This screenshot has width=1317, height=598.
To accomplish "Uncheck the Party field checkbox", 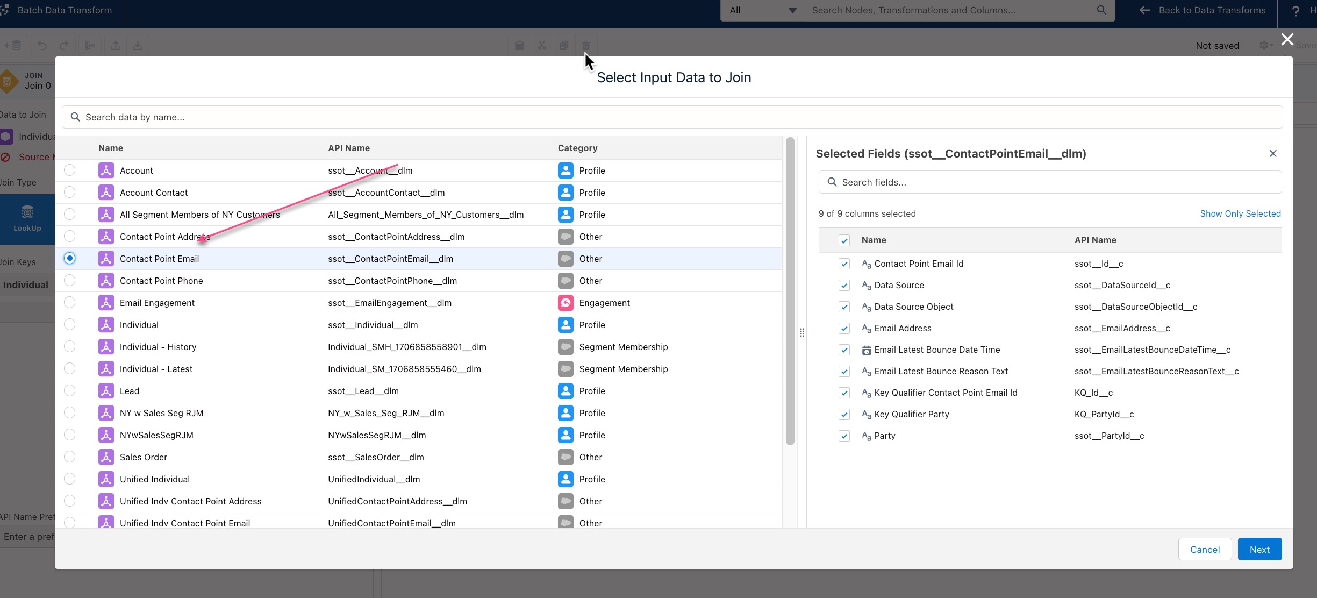I will (x=844, y=436).
